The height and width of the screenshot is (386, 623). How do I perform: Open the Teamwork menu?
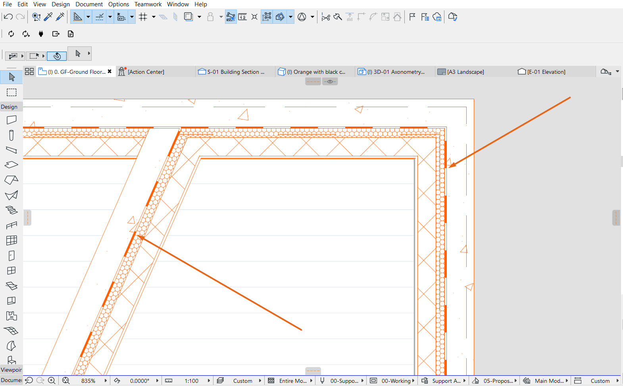(148, 4)
